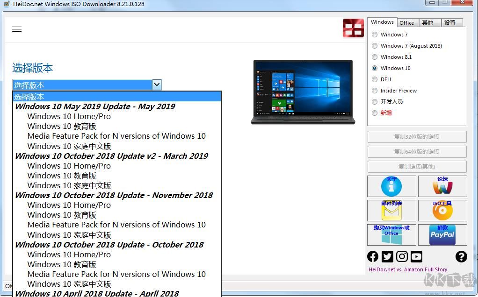
Task: Switch to the Office tab
Action: pyautogui.click(x=407, y=22)
